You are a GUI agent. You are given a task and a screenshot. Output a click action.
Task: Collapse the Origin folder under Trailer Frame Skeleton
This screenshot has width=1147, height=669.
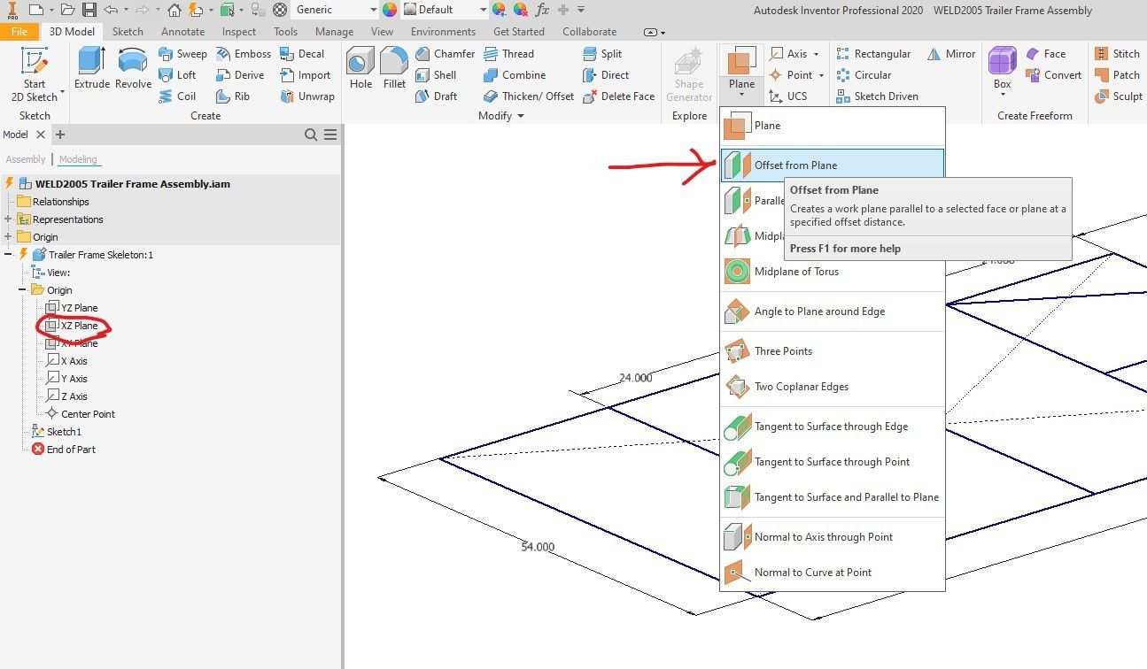[23, 290]
